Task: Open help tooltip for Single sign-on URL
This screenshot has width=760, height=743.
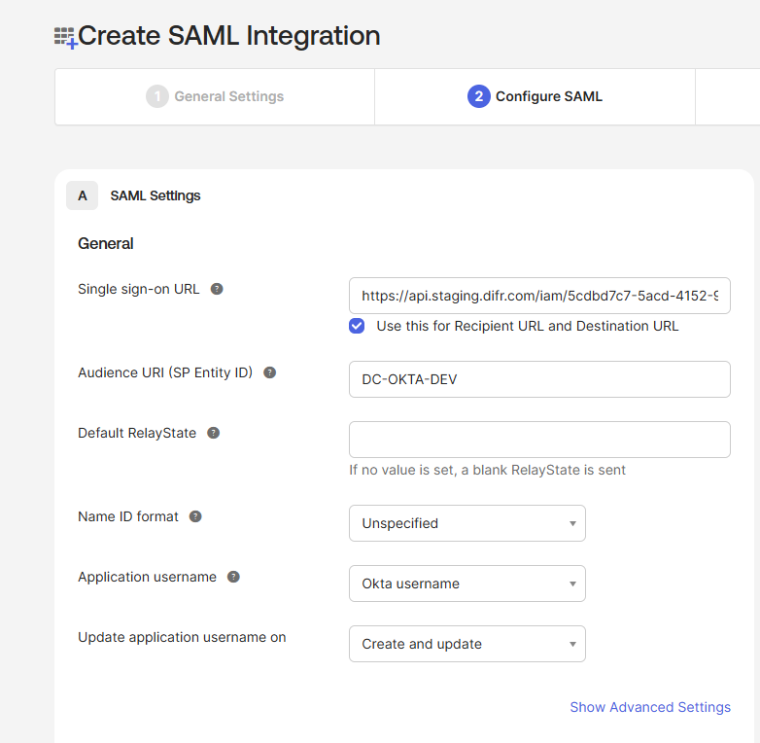Action: point(217,289)
